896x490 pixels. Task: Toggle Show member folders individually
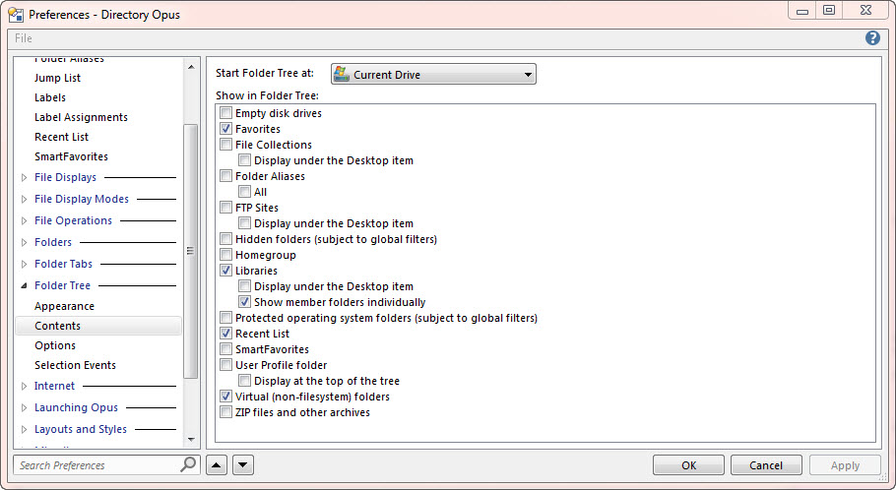point(244,302)
